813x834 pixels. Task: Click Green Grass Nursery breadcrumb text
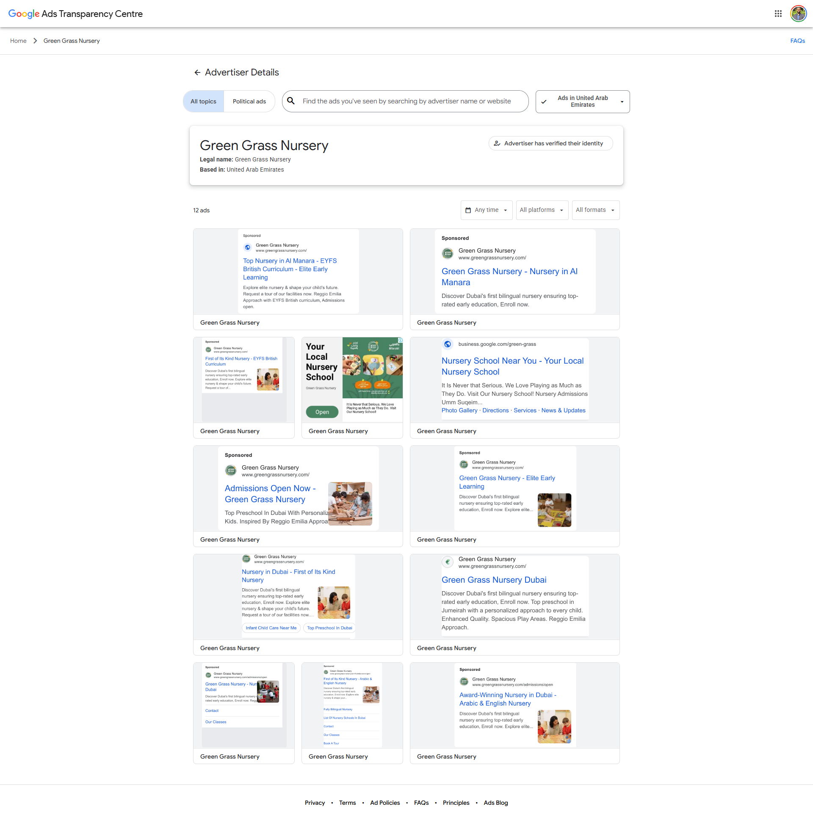pos(71,41)
